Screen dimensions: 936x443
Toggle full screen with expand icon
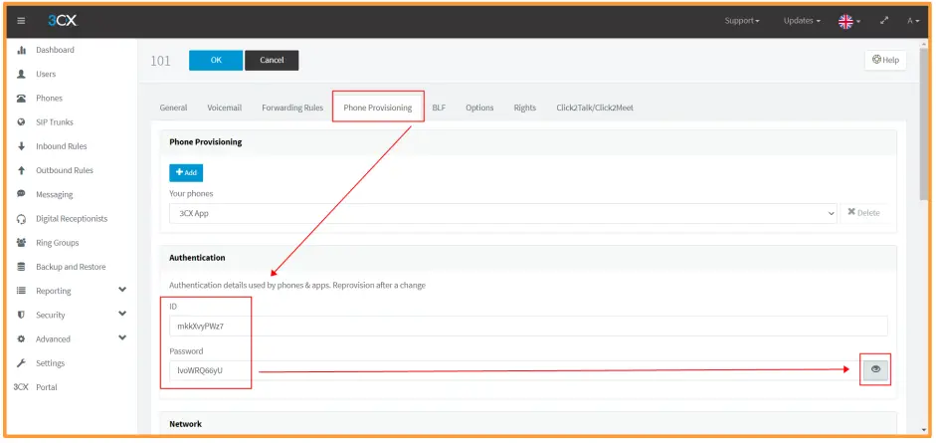point(884,21)
